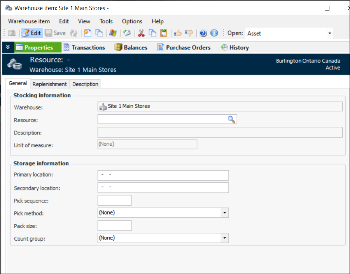This screenshot has height=274, width=350.
Task: Click the new document toolbar icon
Action: (88, 33)
